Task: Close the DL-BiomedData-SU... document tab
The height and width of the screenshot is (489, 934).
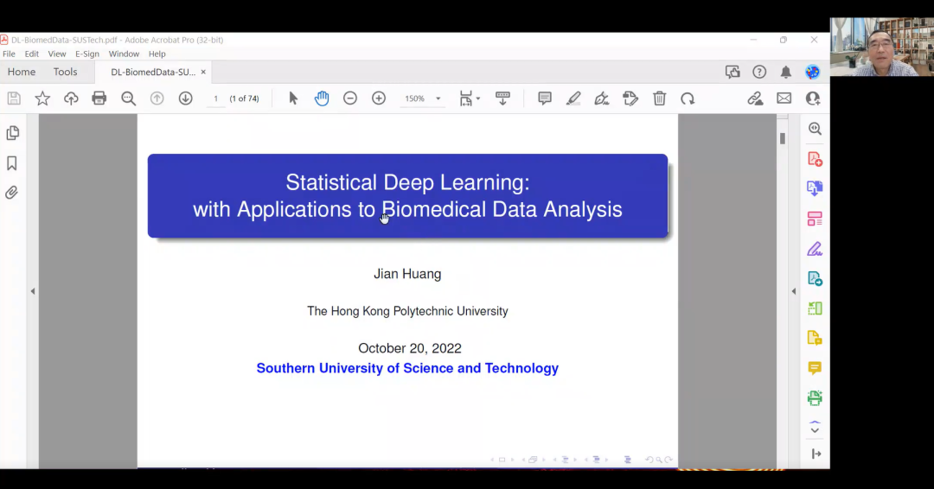Action: [x=203, y=72]
